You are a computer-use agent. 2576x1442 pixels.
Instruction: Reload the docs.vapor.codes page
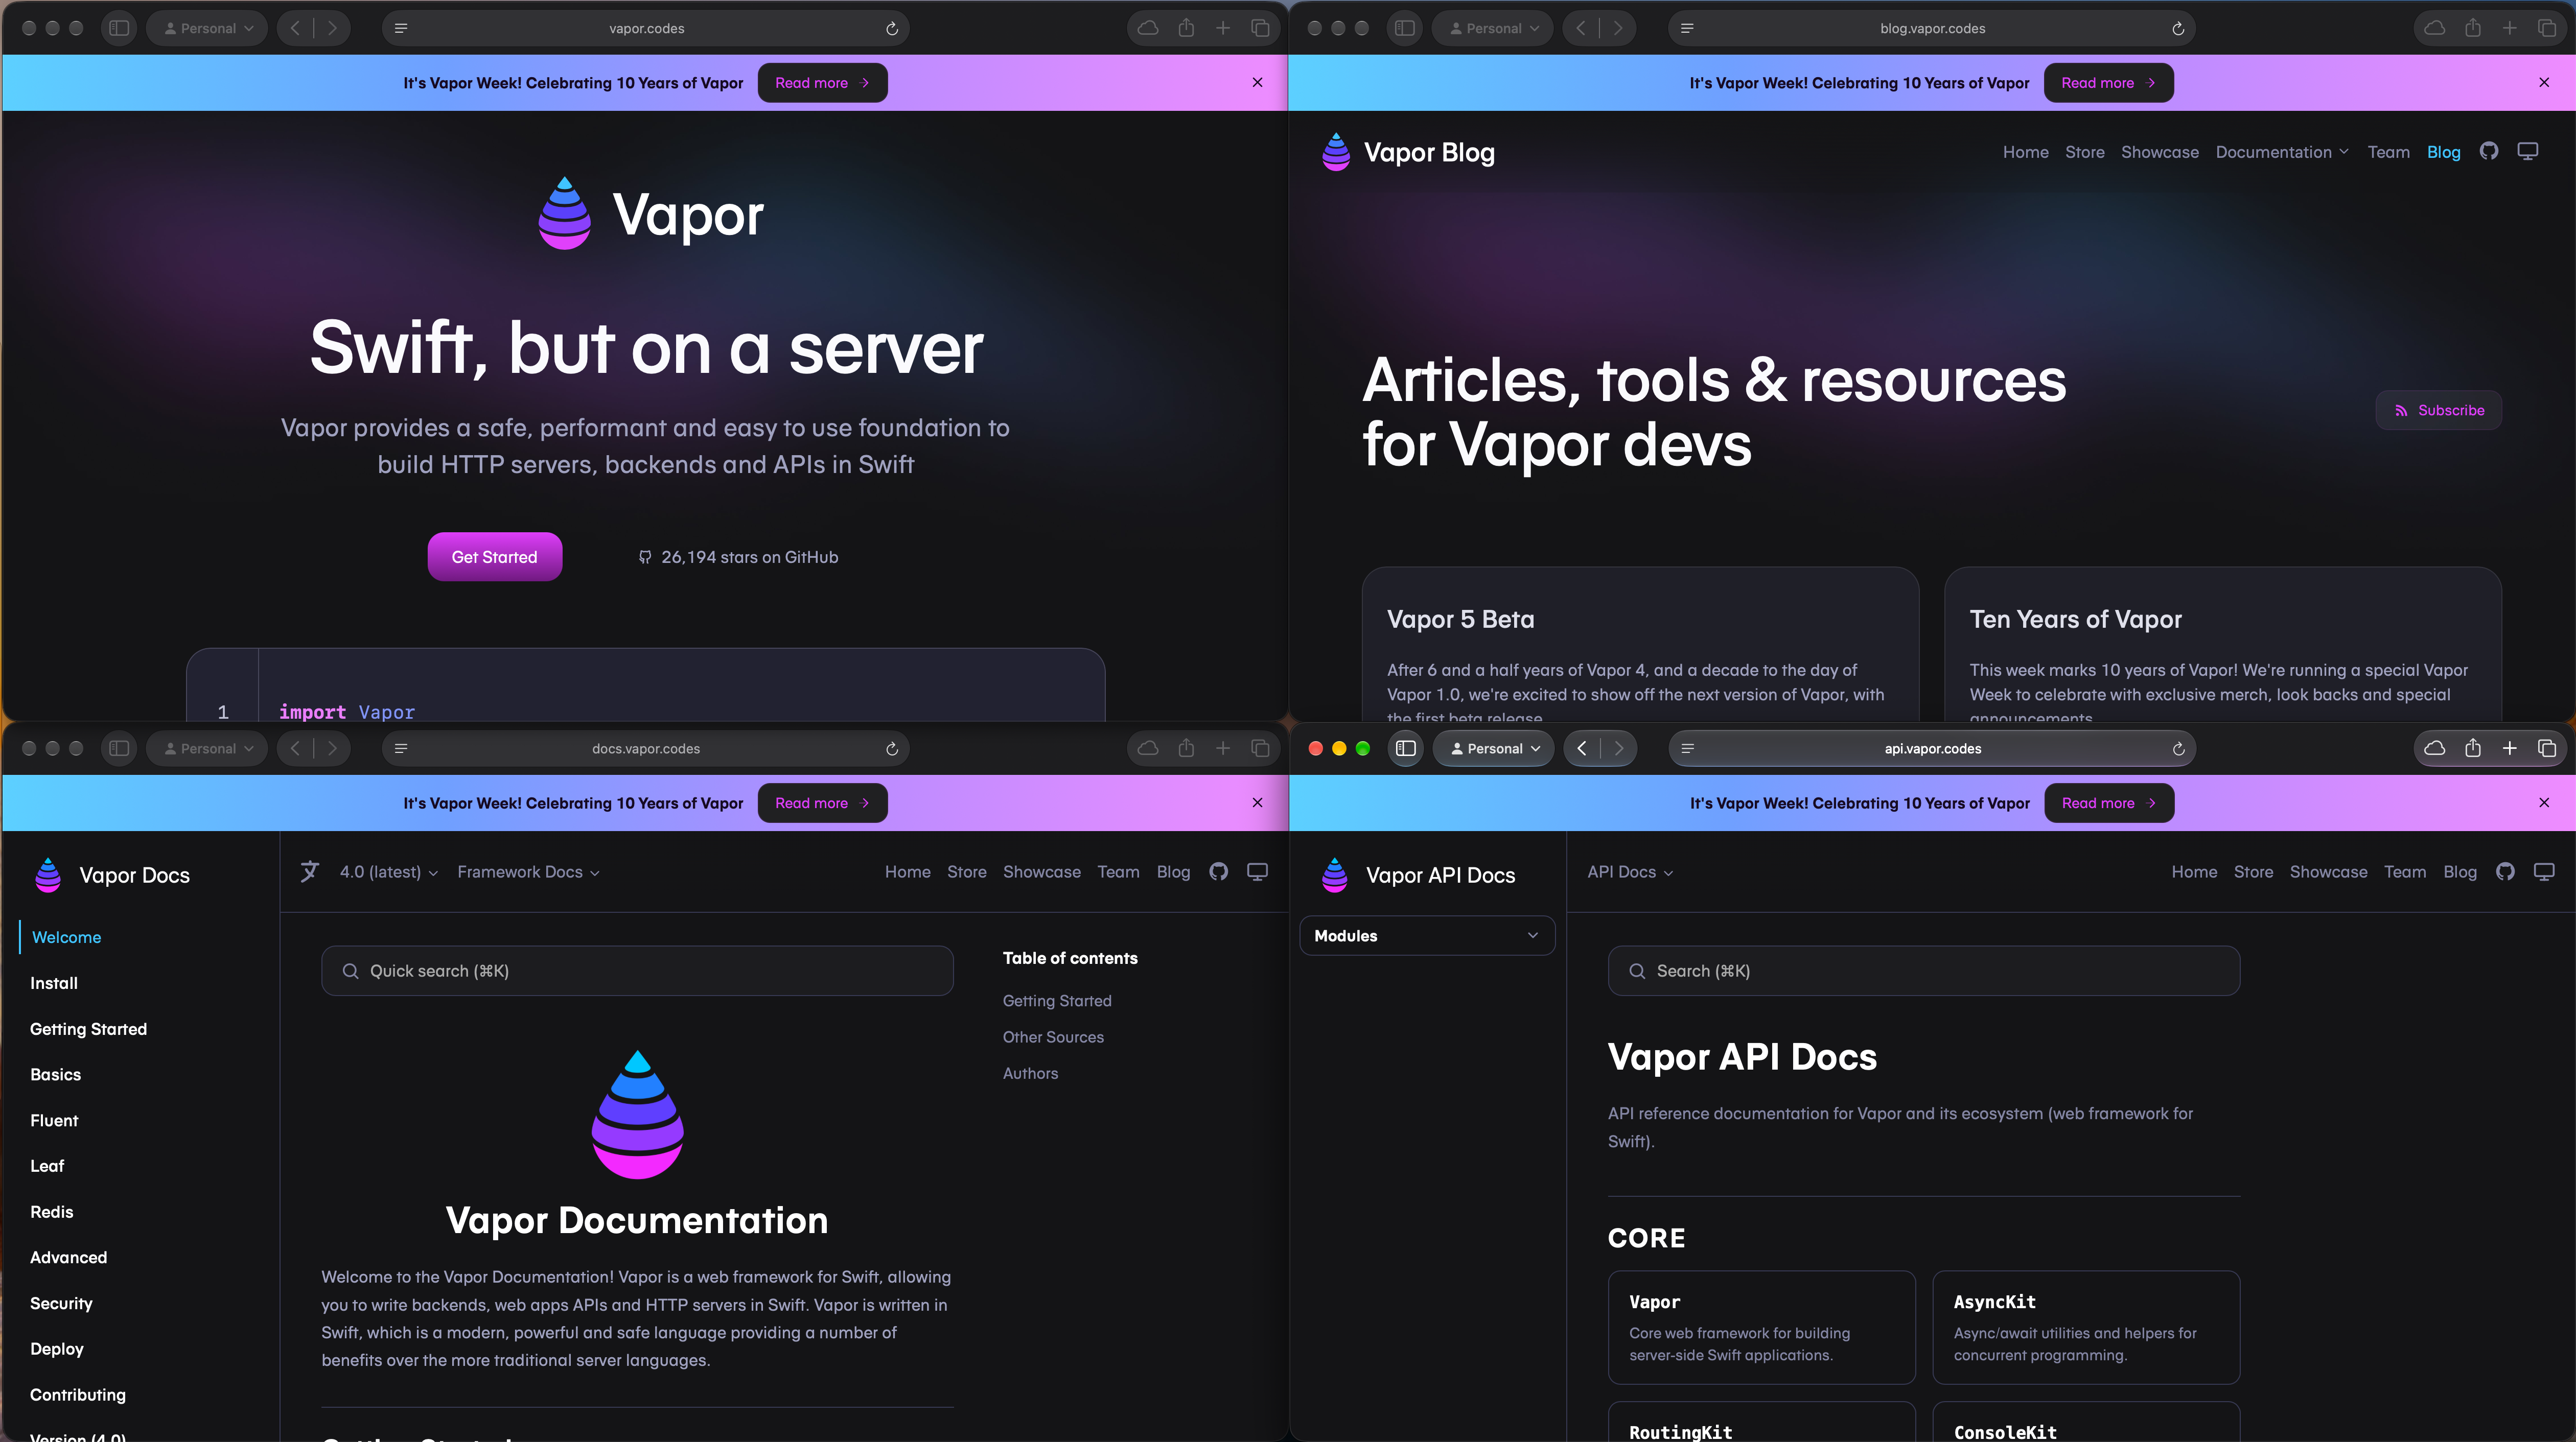coord(892,748)
